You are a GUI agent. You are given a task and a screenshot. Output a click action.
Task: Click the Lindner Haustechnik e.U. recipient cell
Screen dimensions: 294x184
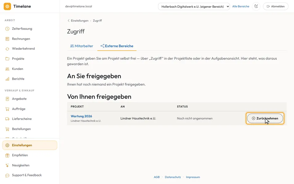coord(138,118)
